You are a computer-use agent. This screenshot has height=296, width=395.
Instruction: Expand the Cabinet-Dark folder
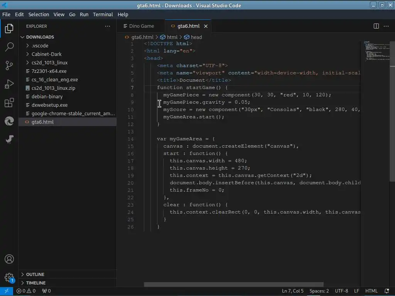pos(68,54)
